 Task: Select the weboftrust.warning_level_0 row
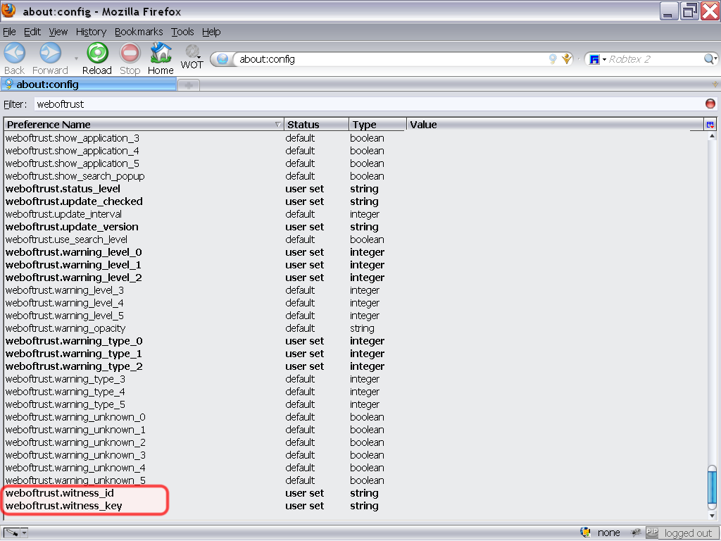point(356,253)
